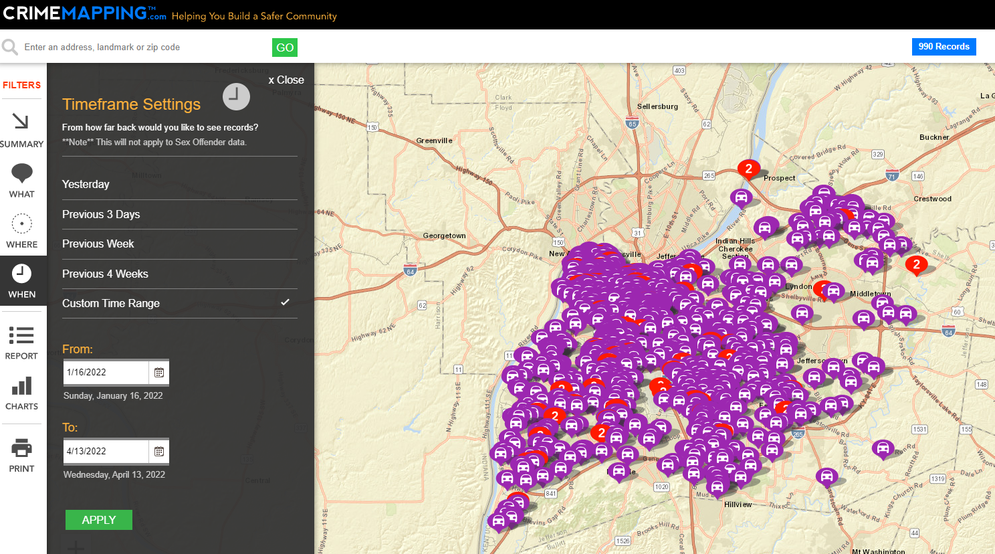Open the To date calendar picker
This screenshot has width=995, height=554.
pos(159,452)
